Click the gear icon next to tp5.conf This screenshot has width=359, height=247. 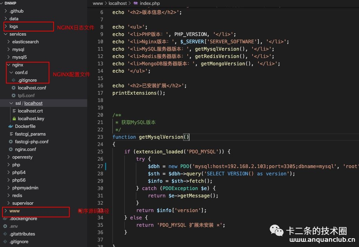click(13, 95)
